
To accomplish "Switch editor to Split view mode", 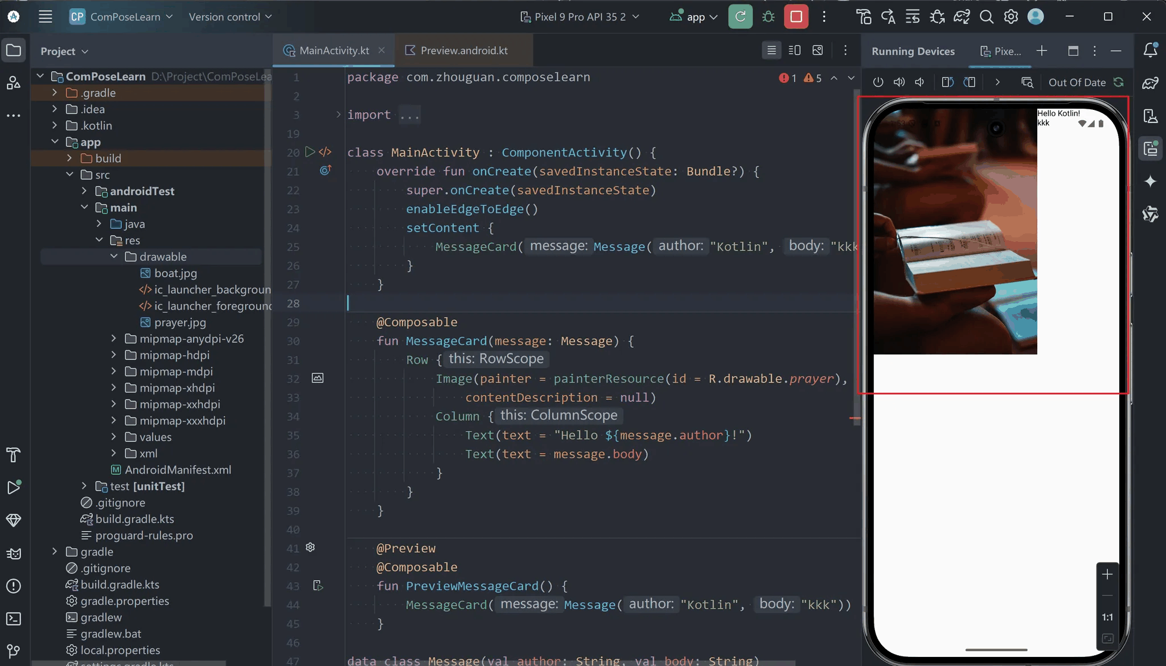I will click(x=795, y=51).
